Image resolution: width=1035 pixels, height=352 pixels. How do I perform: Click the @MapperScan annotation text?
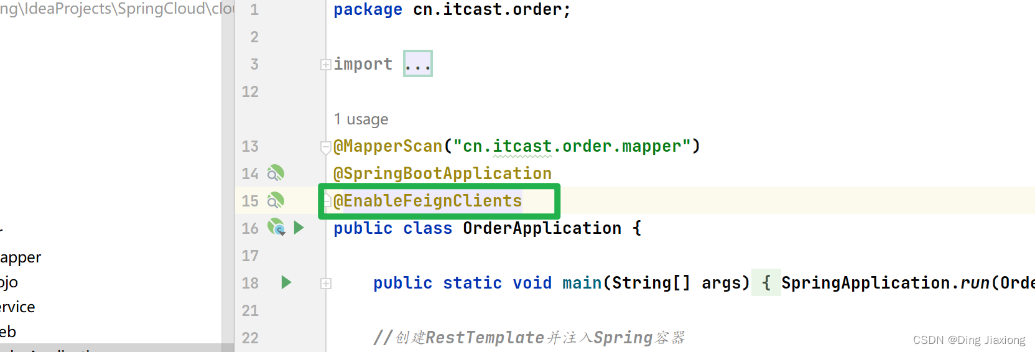(x=388, y=146)
